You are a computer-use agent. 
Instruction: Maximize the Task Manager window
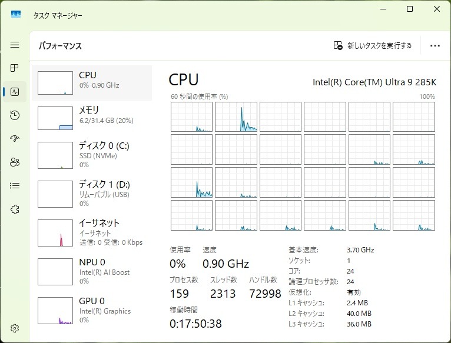coord(410,9)
